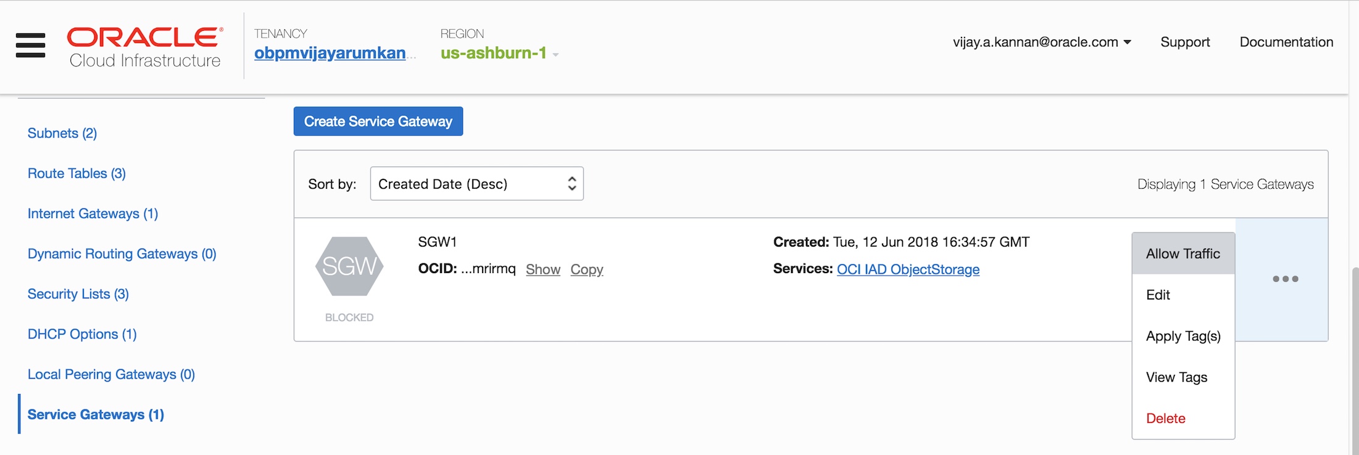
Task: Choose Delete from the actions menu
Action: point(1165,418)
